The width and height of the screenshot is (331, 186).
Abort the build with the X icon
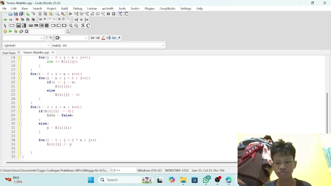27,32
